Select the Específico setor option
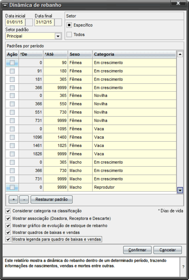 69,25
